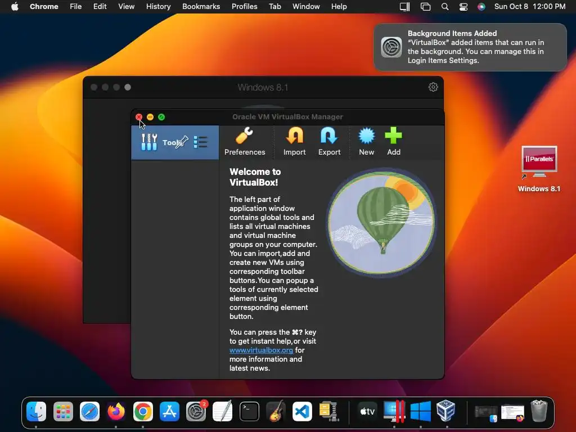Click the sidebar panel icon in menu bar
The width and height of the screenshot is (576, 432).
click(x=404, y=7)
